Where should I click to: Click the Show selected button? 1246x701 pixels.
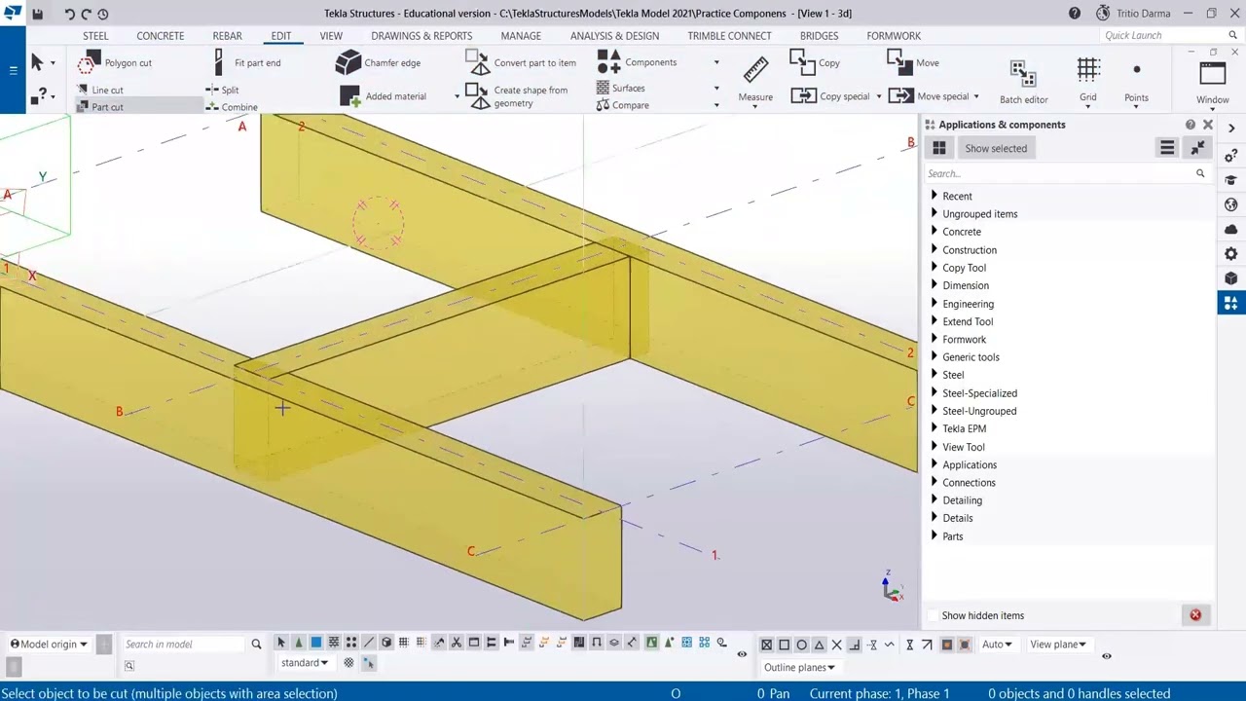(996, 148)
